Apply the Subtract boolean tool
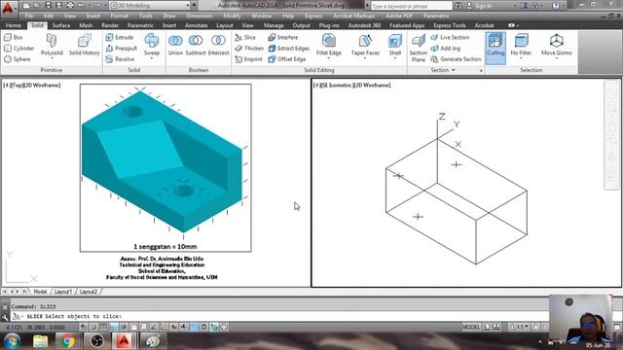Screen dimensions: 623x350 click(196, 45)
